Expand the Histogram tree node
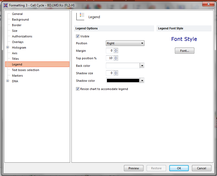 [x=8, y=48]
